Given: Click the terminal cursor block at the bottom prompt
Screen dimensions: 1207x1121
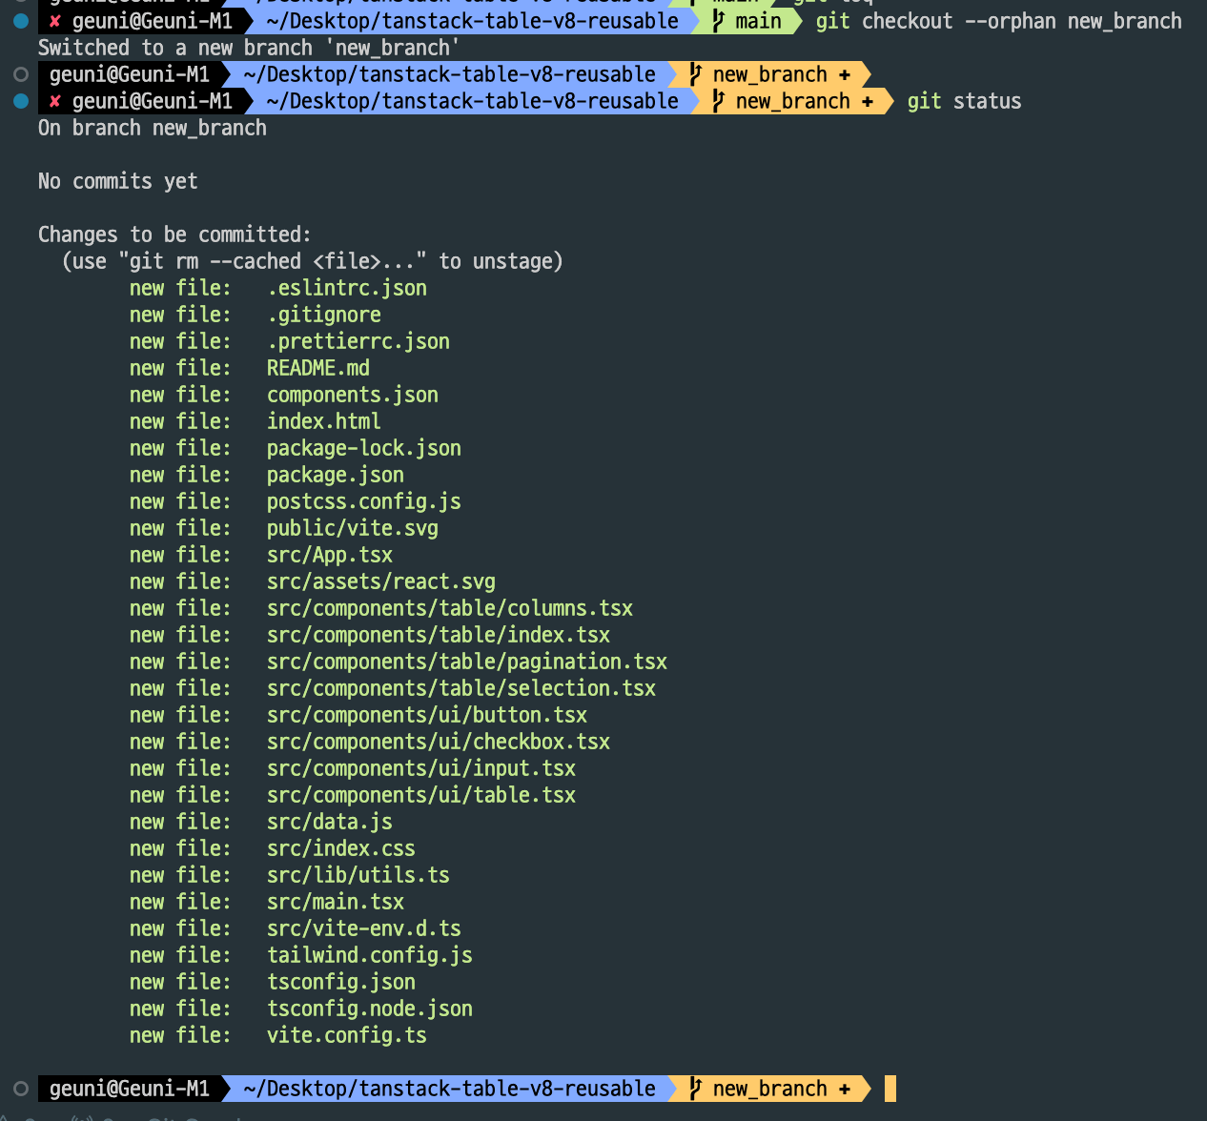Looking at the screenshot, I should pyautogui.click(x=890, y=1089).
